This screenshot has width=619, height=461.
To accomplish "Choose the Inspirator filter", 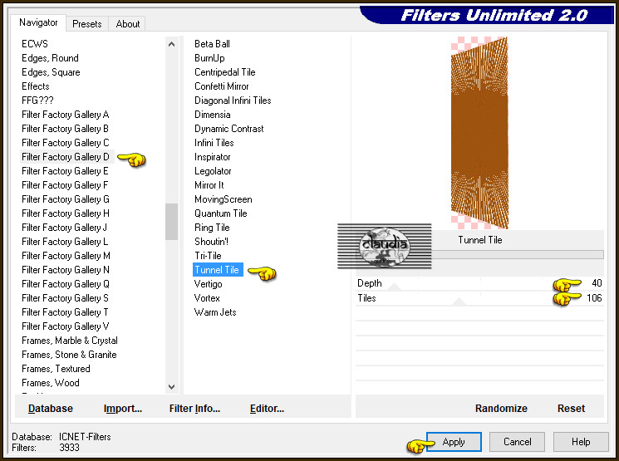I will click(213, 157).
